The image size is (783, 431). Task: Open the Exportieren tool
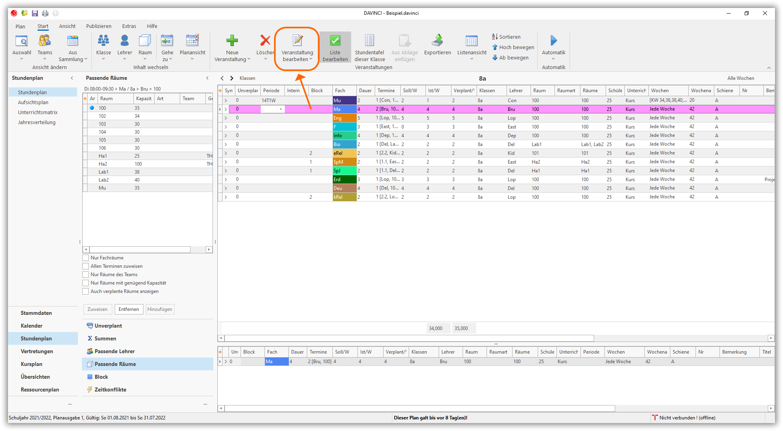pyautogui.click(x=437, y=40)
